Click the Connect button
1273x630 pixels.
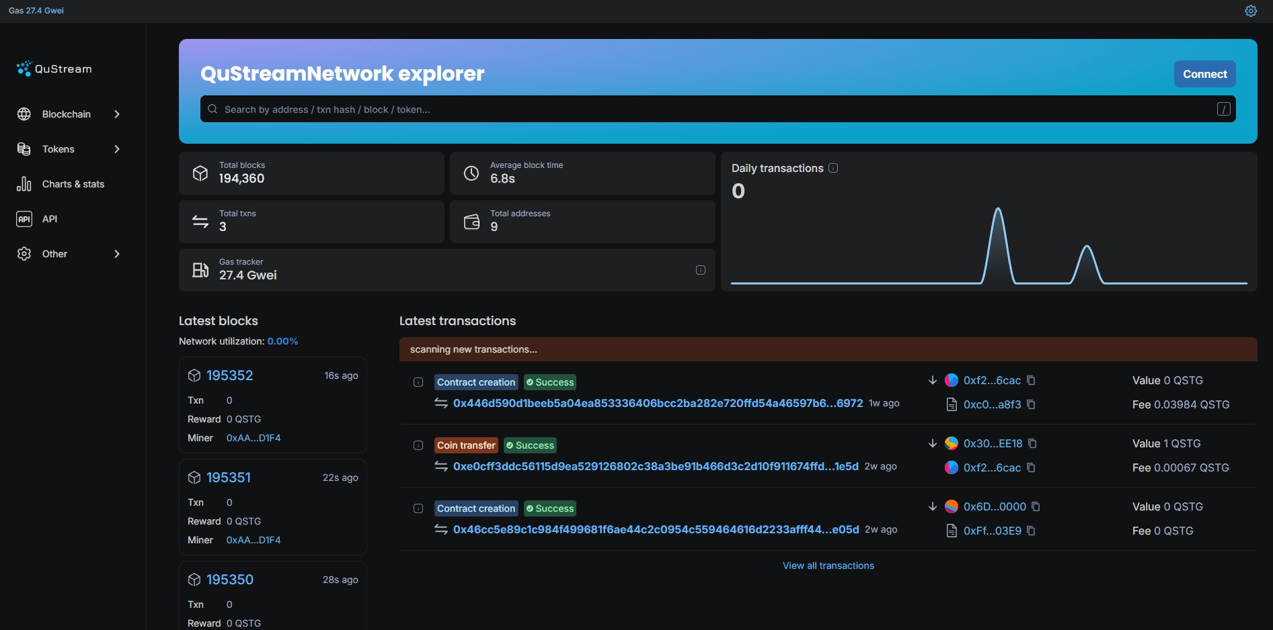pos(1204,74)
